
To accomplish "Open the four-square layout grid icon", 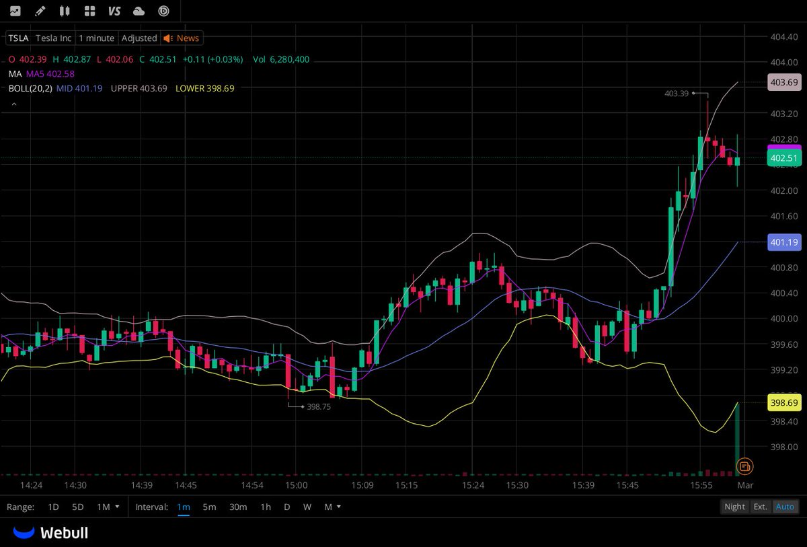I will point(89,11).
